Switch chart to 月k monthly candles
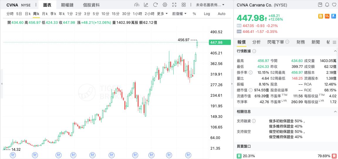 click(45, 14)
